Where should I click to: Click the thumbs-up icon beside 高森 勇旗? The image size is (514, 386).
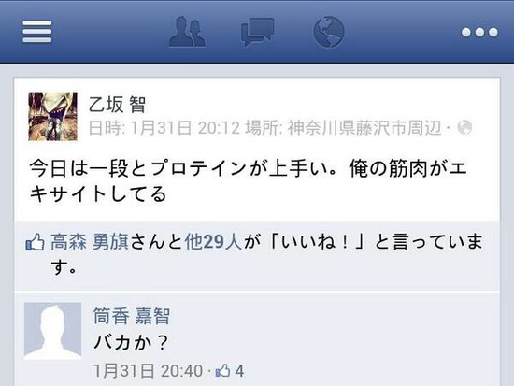36,242
